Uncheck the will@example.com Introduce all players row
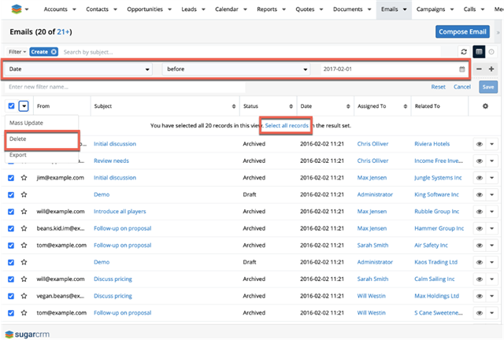This screenshot has height=340, width=504. pos(11,212)
